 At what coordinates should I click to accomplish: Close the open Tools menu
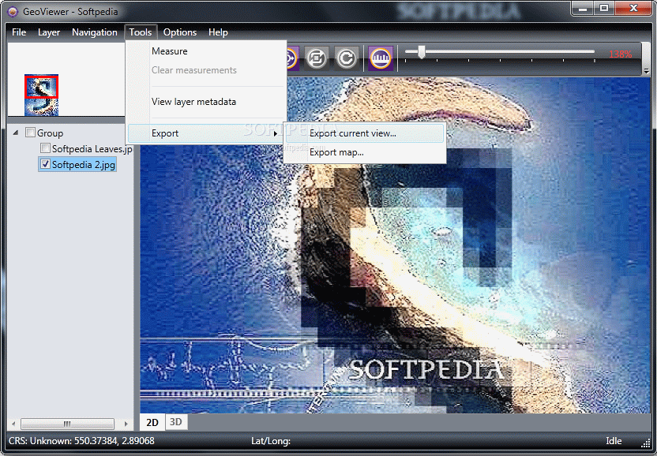coord(141,32)
